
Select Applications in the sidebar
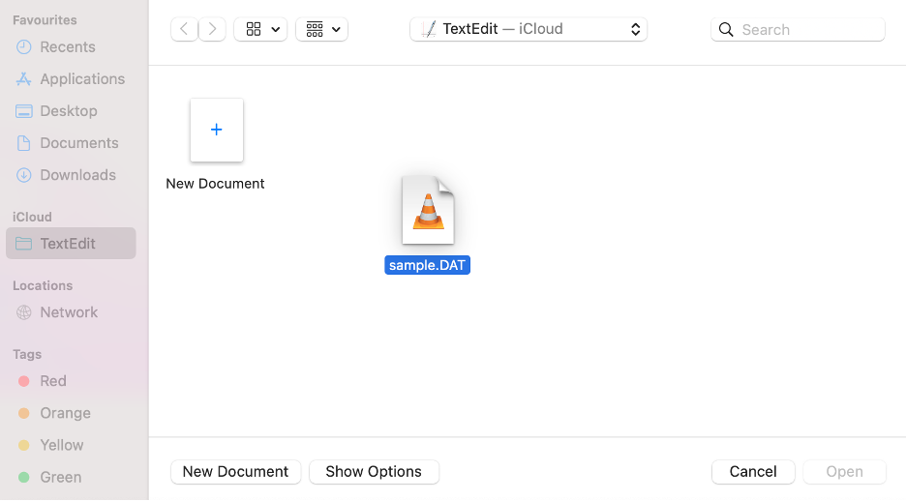click(71, 79)
